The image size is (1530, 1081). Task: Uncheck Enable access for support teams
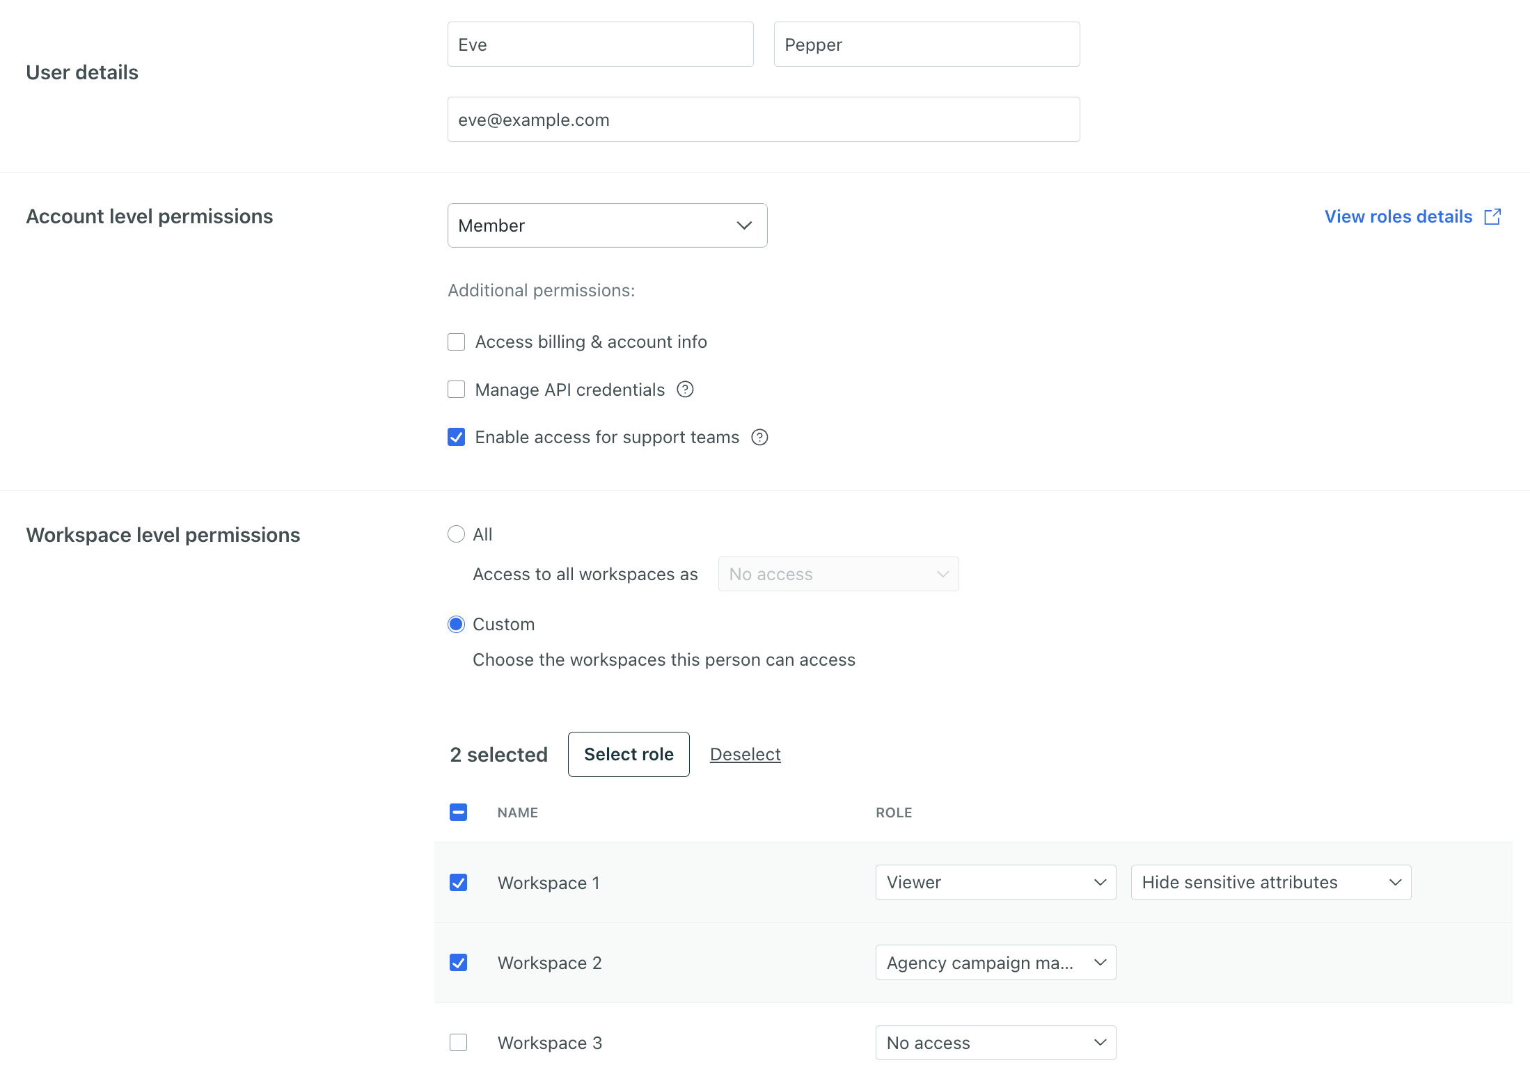tap(456, 437)
